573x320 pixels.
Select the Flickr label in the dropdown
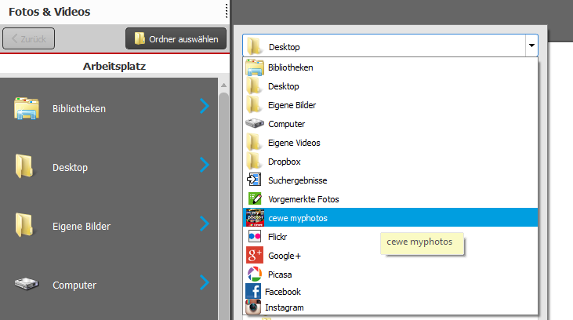coord(277,237)
